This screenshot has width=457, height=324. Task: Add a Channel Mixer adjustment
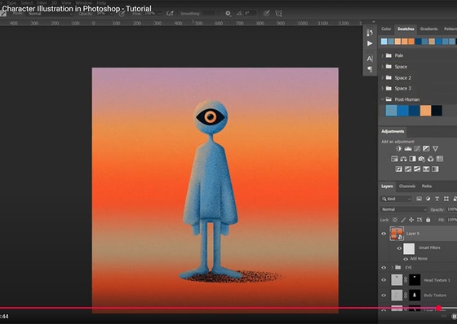pyautogui.click(x=431, y=159)
